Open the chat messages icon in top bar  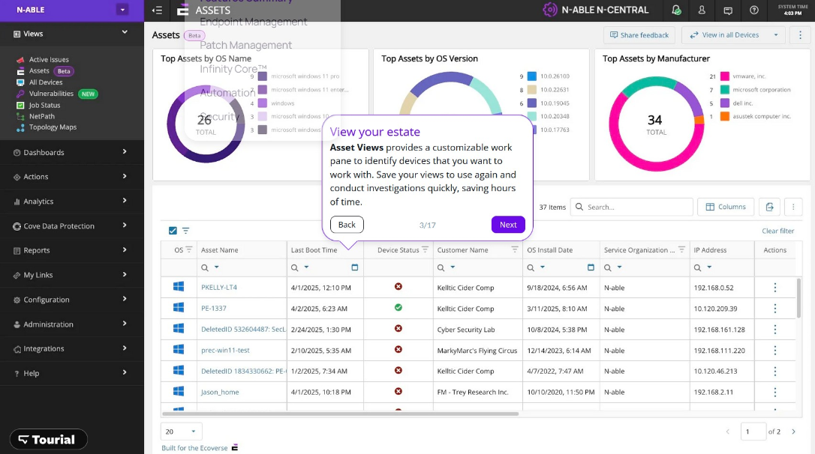728,10
